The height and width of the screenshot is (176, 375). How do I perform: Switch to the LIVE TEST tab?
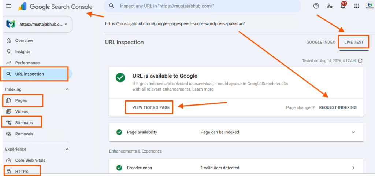(354, 42)
